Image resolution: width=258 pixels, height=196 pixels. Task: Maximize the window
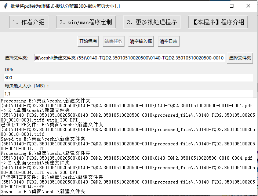[x=232, y=6]
